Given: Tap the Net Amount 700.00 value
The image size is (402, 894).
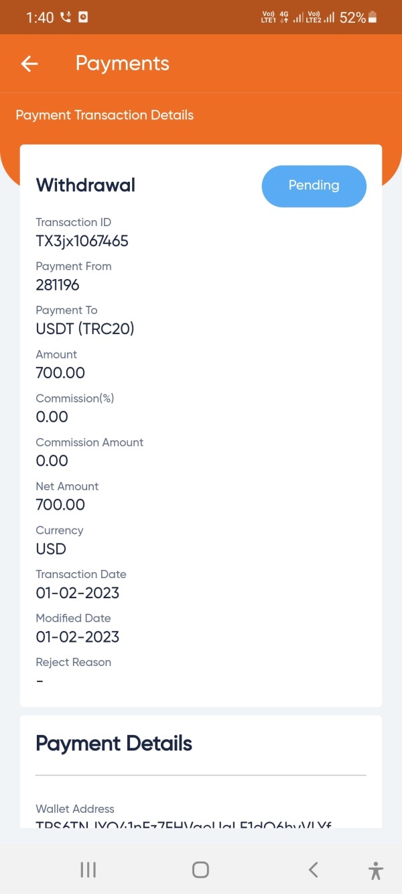Looking at the screenshot, I should pos(60,504).
